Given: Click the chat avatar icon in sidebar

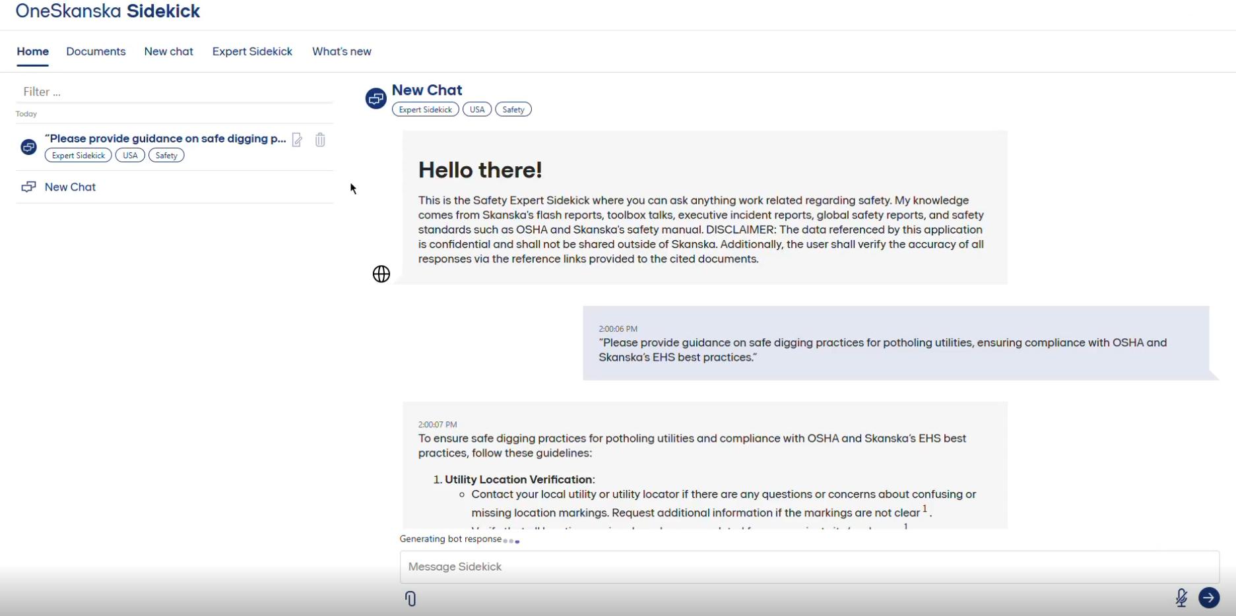Looking at the screenshot, I should (x=28, y=146).
